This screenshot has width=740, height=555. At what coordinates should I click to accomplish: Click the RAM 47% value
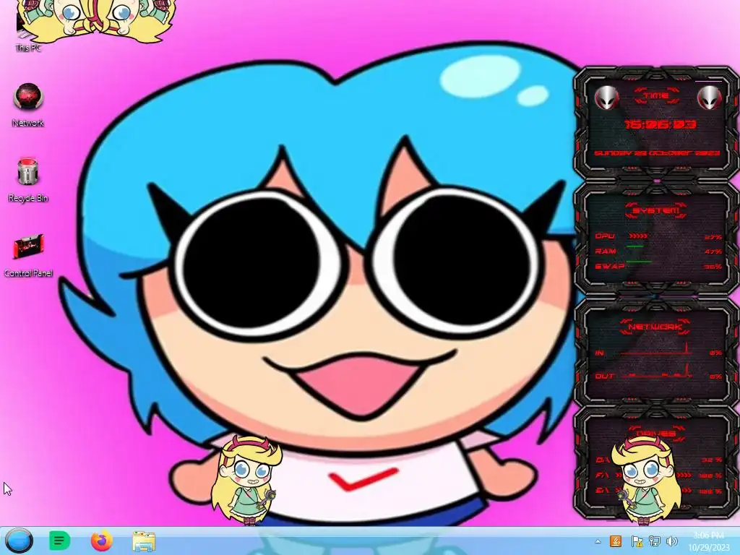tap(713, 252)
